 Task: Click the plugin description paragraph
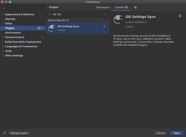(144, 40)
